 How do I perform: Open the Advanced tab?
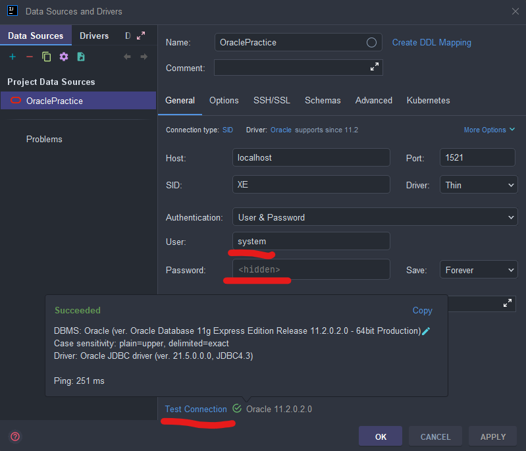coord(374,100)
